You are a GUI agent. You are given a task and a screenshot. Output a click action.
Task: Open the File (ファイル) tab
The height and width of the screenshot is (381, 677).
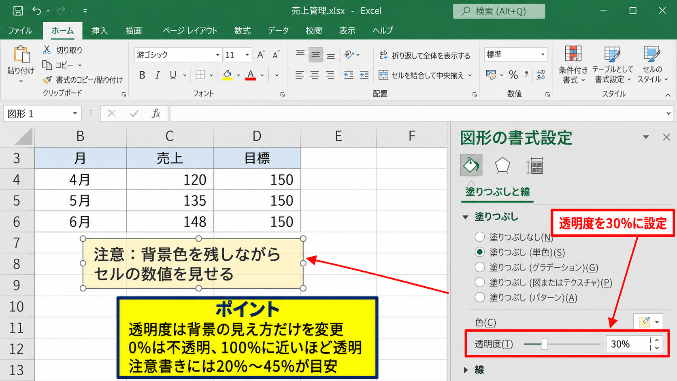20,31
